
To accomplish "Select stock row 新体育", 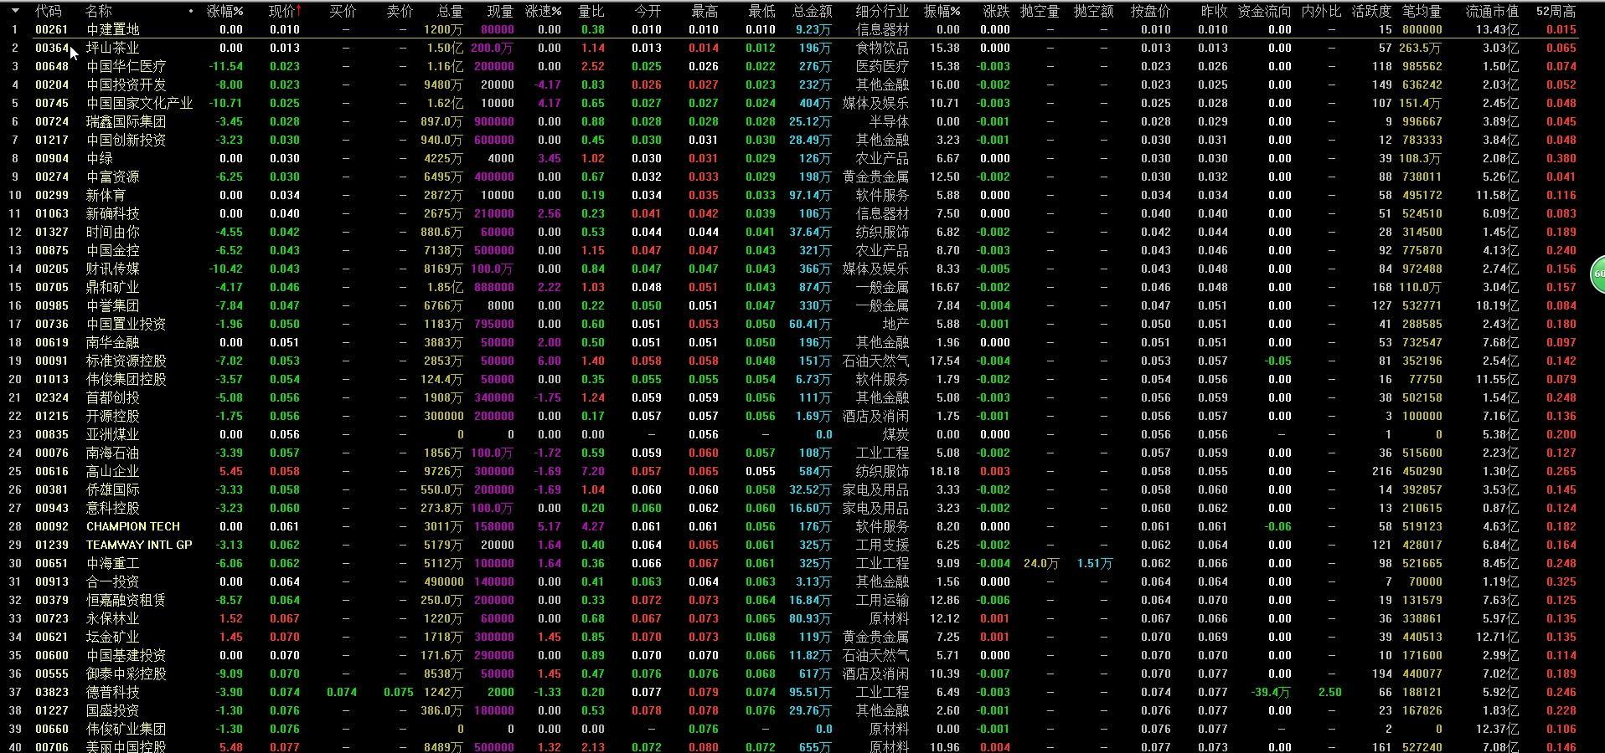I will [106, 195].
